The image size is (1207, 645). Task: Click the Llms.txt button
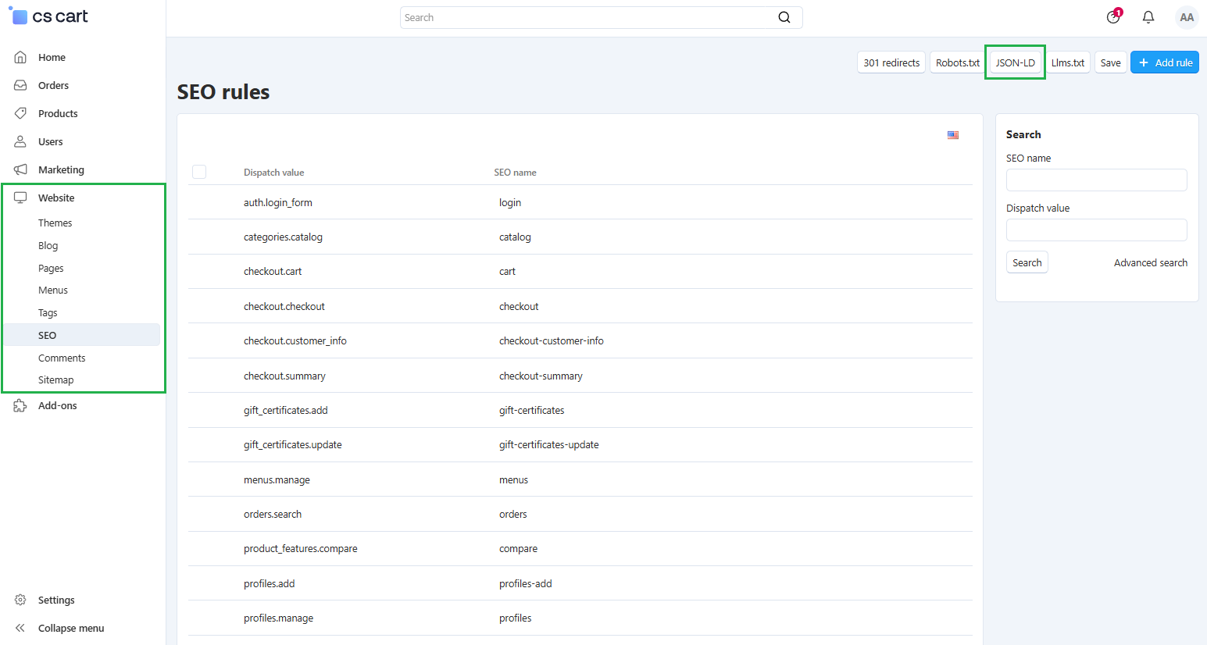[x=1068, y=62]
